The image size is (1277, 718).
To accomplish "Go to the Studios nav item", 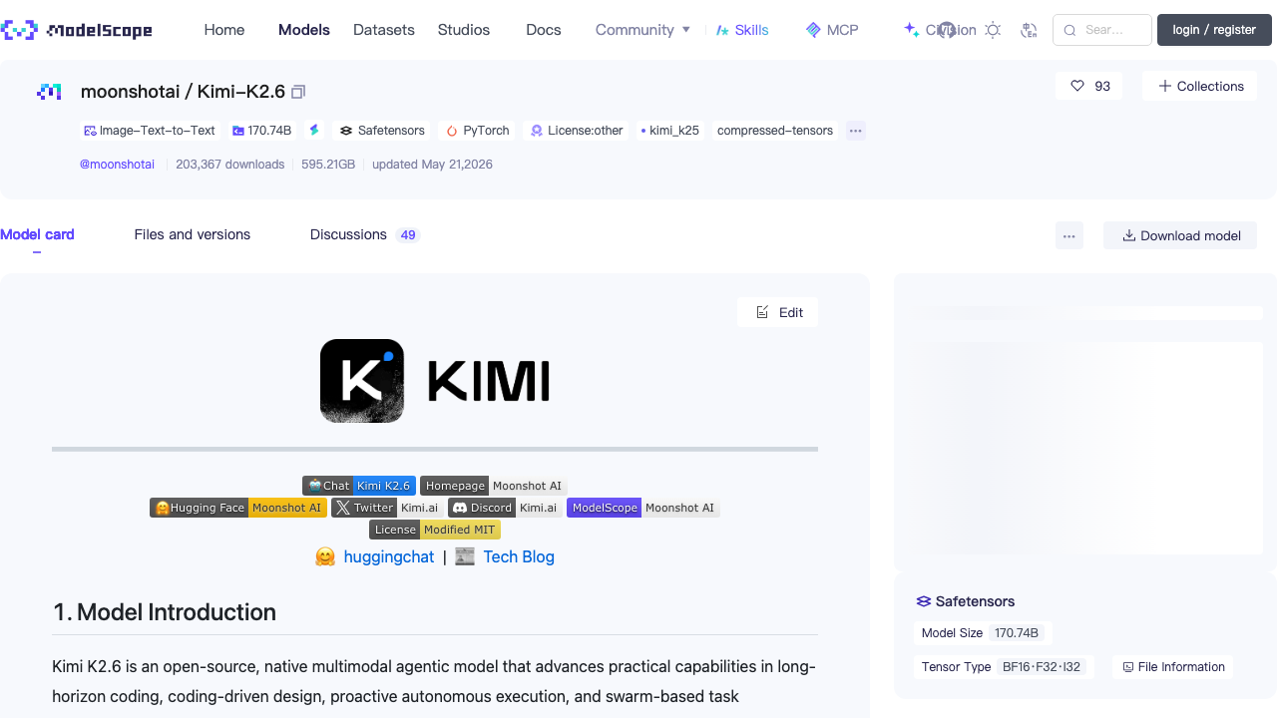I will (464, 30).
